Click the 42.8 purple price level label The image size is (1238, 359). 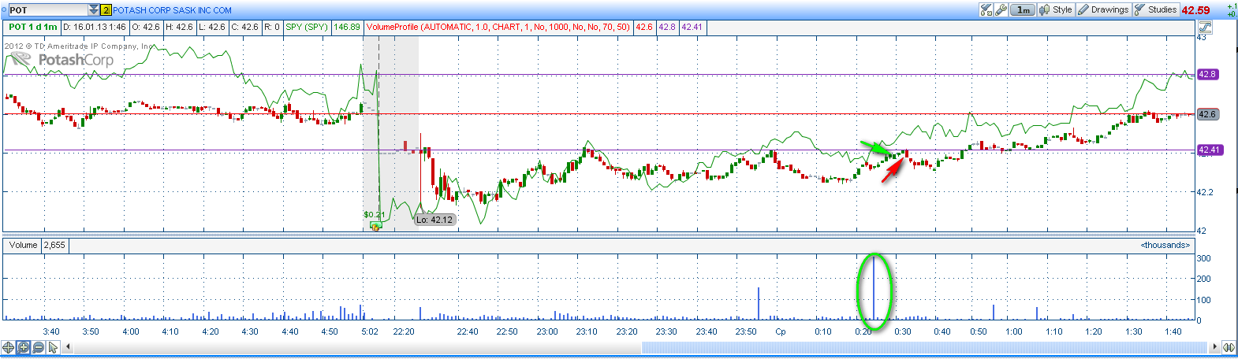[x=1207, y=74]
